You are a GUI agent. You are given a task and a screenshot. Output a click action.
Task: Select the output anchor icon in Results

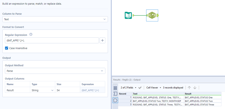115,100
